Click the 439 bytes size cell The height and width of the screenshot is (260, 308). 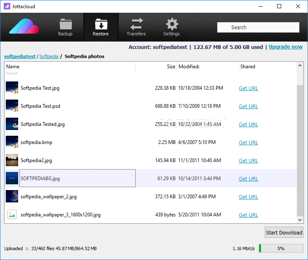click(165, 215)
